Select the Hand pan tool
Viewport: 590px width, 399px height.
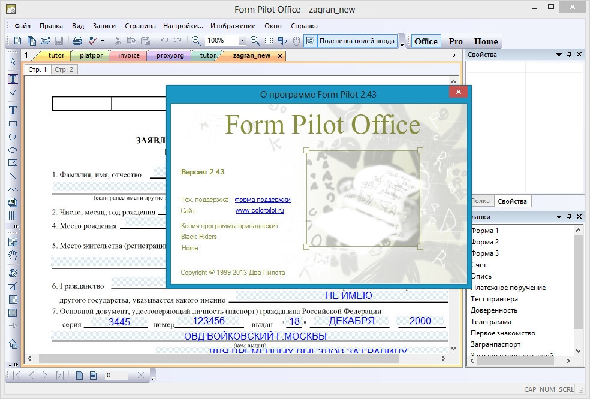point(13,255)
